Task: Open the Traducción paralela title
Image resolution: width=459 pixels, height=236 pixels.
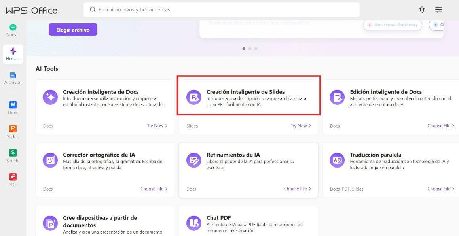Action: click(376, 155)
